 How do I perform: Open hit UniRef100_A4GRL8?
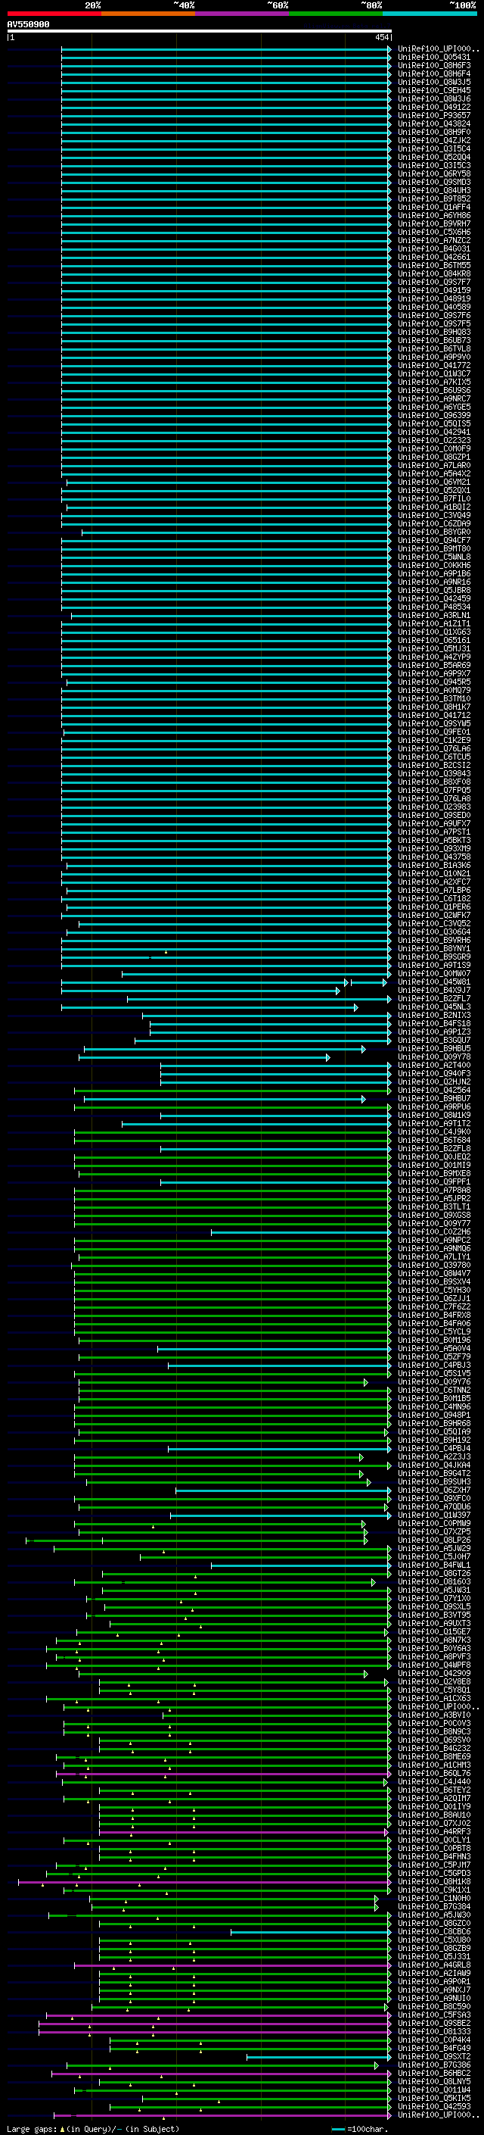coord(434,1965)
